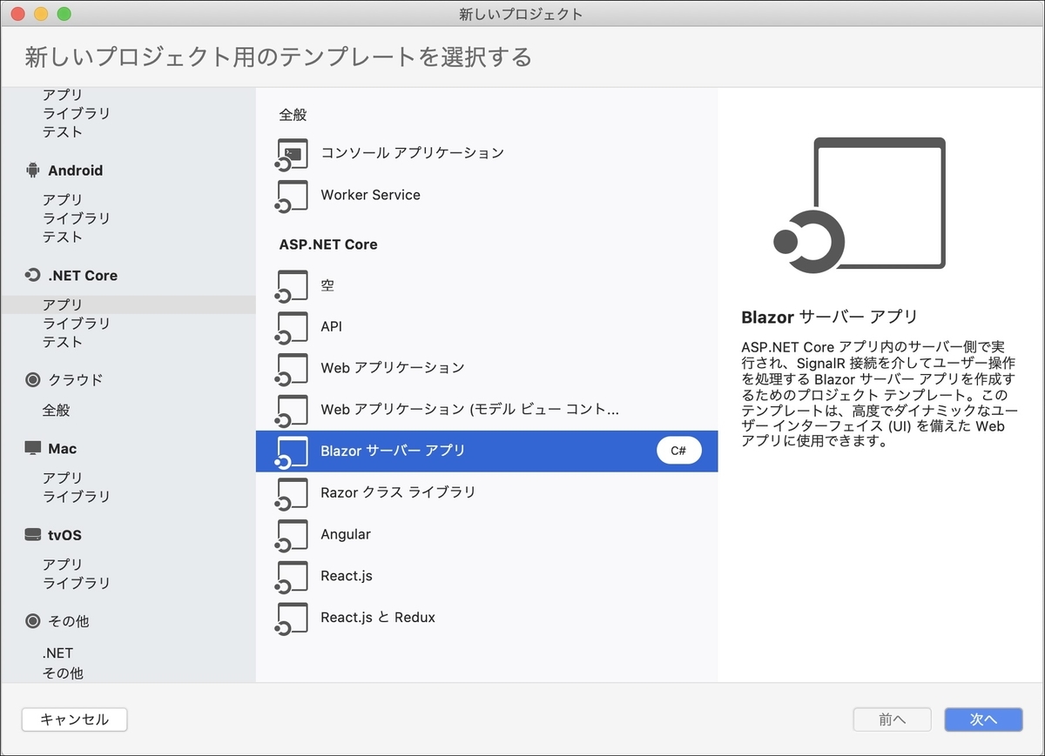Click the Mac category heading text
Screen dimensions: 1045x756
(63, 449)
